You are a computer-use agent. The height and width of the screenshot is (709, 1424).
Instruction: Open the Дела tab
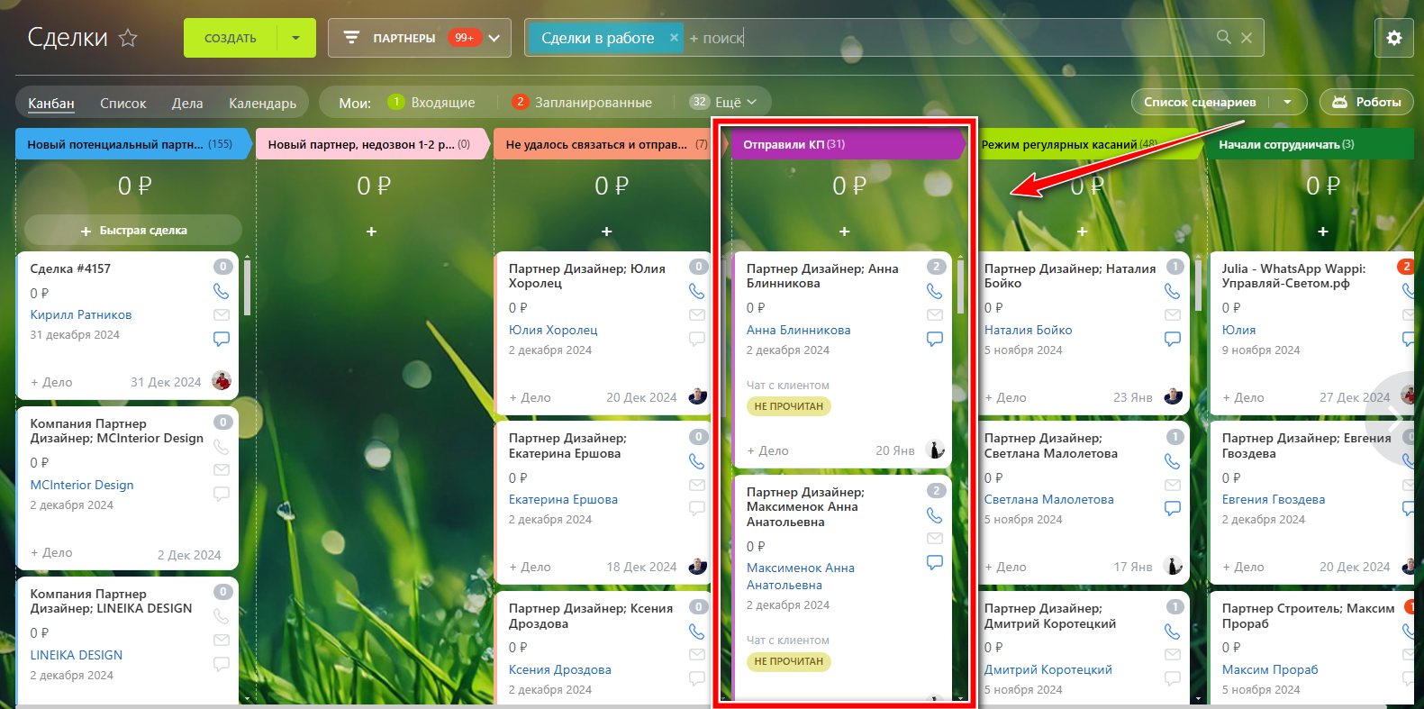(x=187, y=104)
